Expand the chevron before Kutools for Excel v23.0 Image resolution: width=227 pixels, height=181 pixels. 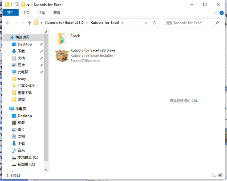coord(42,23)
